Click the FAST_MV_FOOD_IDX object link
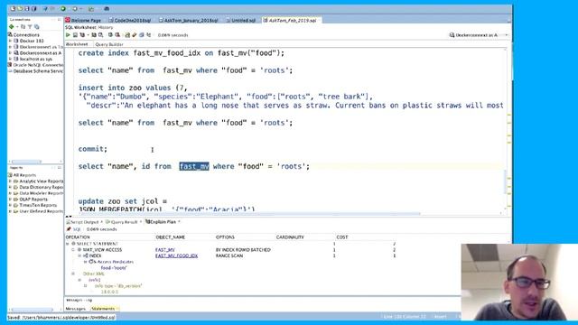Viewport: 578px width, 325px height. coord(177,255)
